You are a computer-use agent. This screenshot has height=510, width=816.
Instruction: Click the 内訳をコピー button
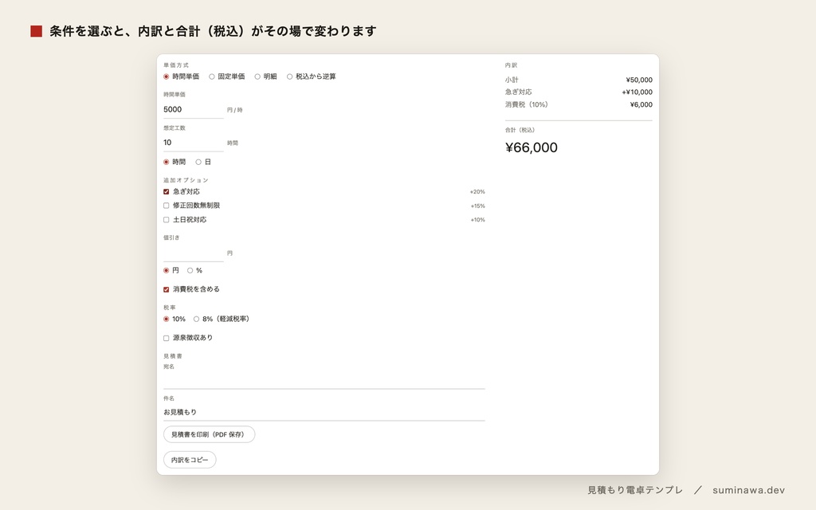[190, 460]
